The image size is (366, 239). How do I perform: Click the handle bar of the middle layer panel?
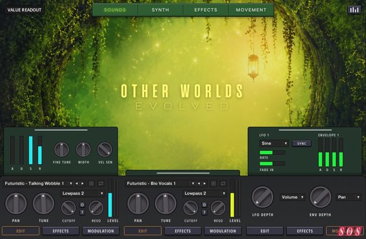click(x=183, y=173)
